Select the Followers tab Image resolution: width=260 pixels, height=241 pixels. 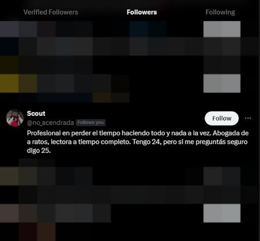click(x=142, y=12)
